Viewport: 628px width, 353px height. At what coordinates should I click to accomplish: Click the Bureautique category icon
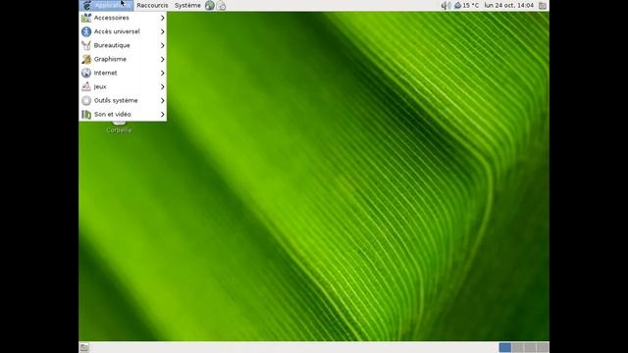point(86,45)
